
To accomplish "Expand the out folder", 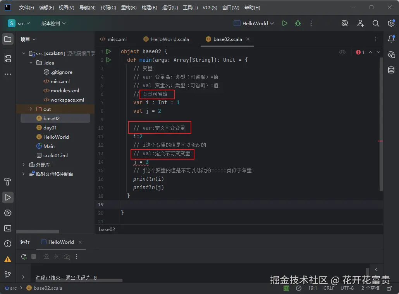I will click(31, 109).
